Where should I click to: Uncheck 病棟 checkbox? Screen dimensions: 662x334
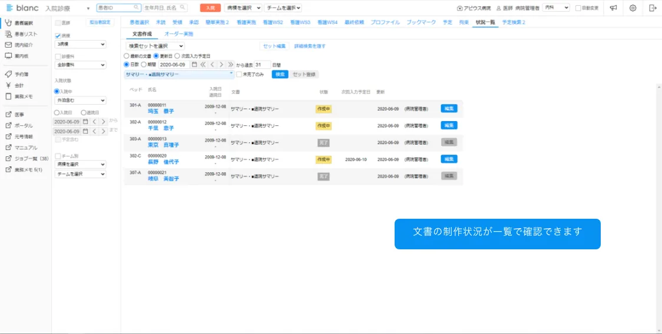point(58,36)
